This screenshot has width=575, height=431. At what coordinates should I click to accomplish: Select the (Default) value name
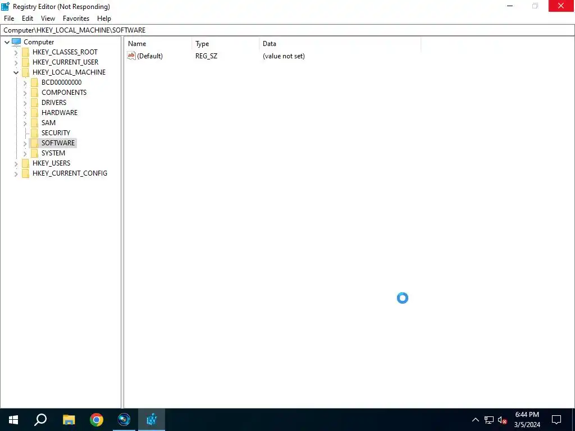[149, 56]
